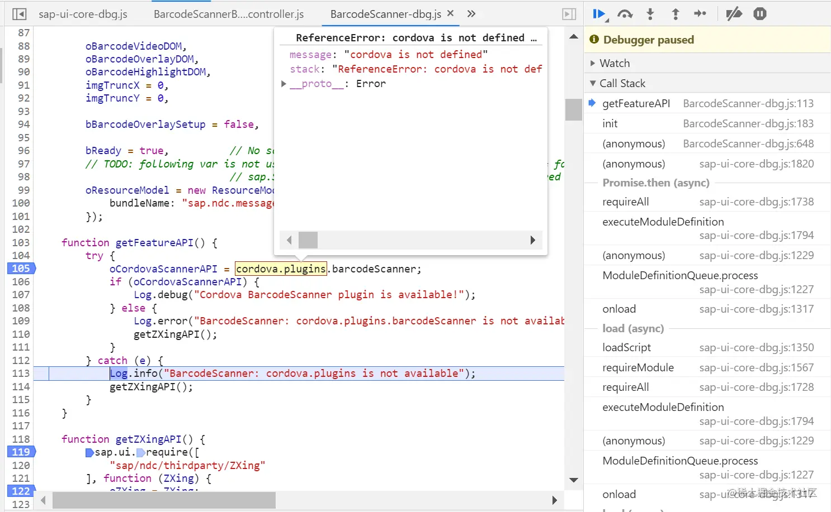The height and width of the screenshot is (512, 831).
Task: Click the code editor horizontal scrollbar thumb
Action: coord(164,500)
